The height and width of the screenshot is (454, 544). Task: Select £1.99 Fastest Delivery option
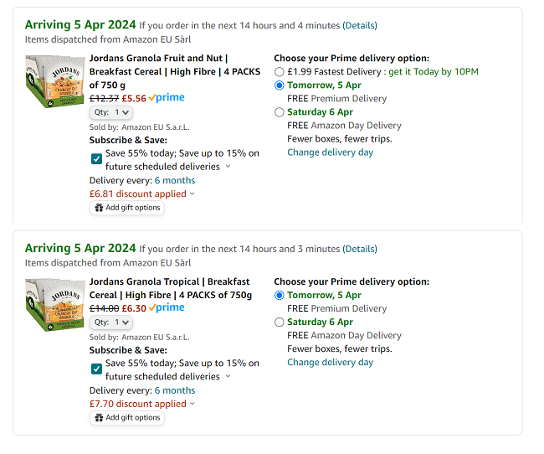coord(280,72)
